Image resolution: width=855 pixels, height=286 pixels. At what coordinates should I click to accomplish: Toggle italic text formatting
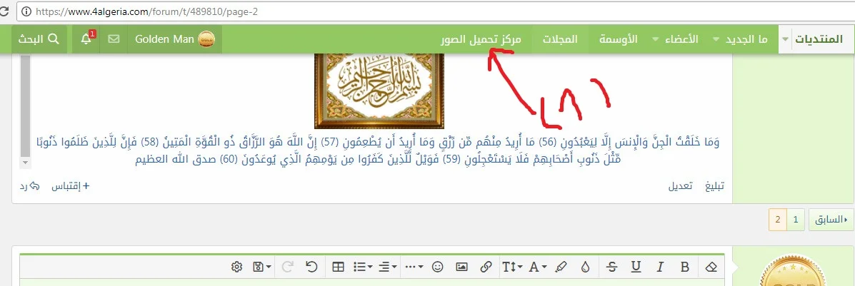660,267
